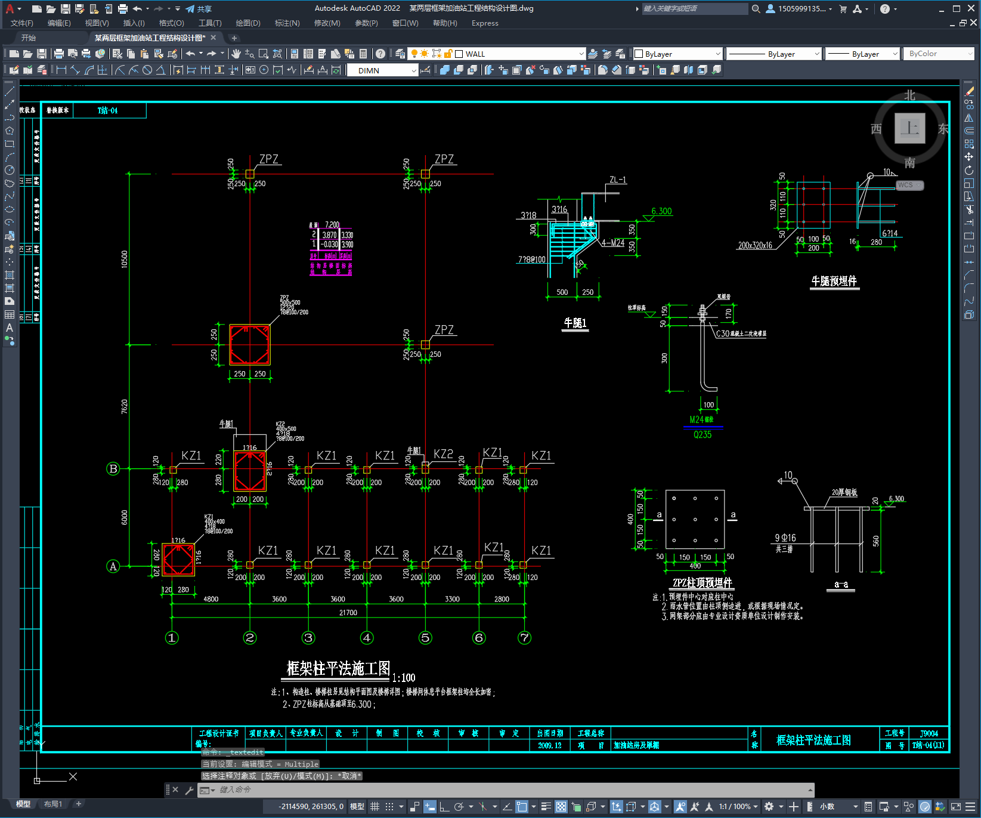Toggle snap mode in status bar
Screen dimensions: 981x818
click(x=389, y=807)
